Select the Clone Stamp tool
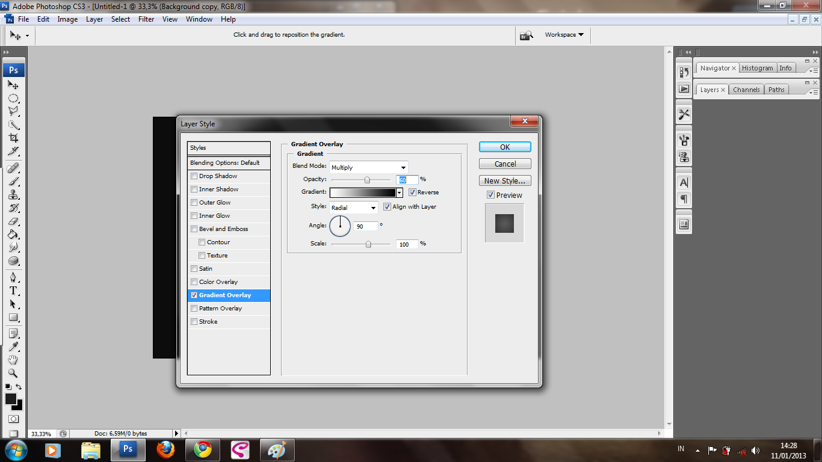 point(13,194)
